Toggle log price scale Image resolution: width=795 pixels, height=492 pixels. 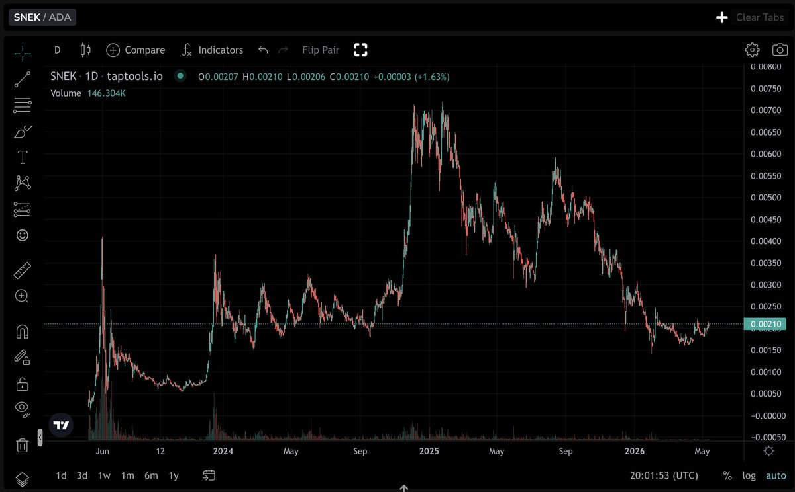[x=749, y=475]
